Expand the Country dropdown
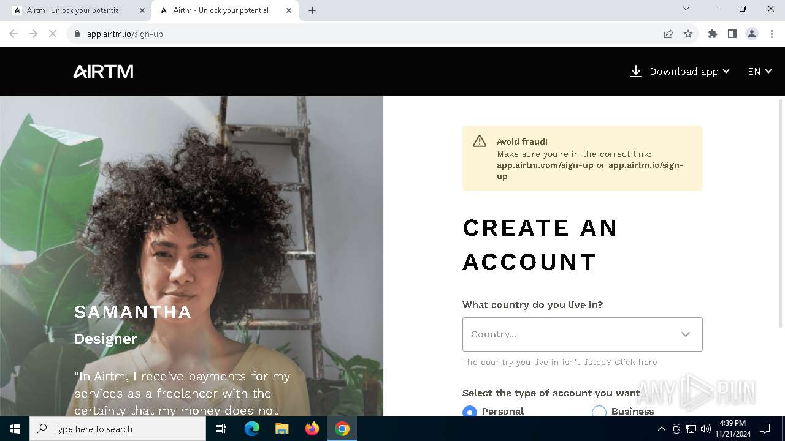Screen dimensions: 785x441 [x=582, y=334]
